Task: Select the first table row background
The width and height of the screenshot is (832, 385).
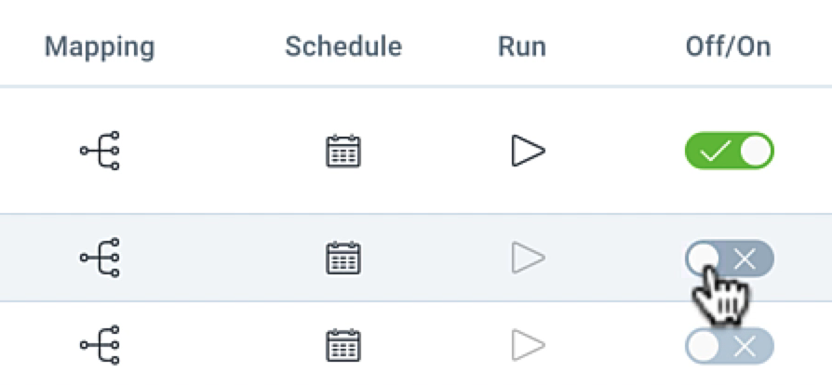Action: (x=416, y=151)
